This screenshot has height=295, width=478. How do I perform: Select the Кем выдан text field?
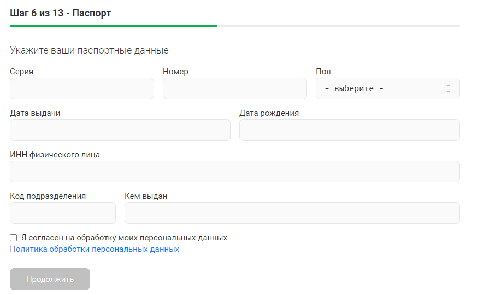click(x=292, y=213)
